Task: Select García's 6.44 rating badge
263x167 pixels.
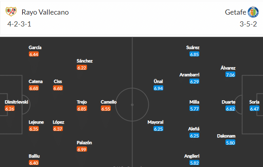Action: (x=34, y=54)
